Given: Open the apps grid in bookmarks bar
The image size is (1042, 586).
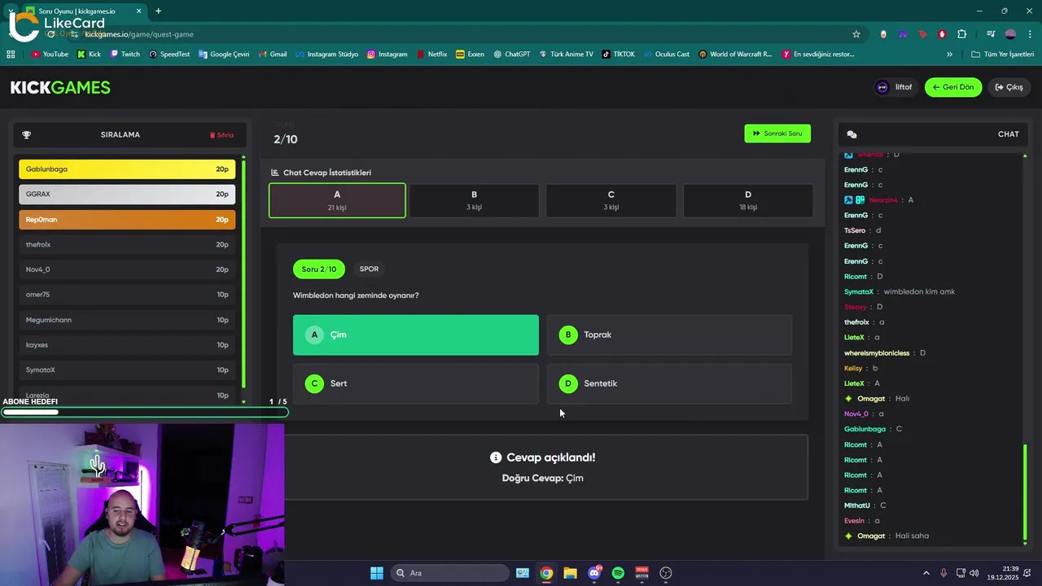Looking at the screenshot, I should (x=11, y=55).
